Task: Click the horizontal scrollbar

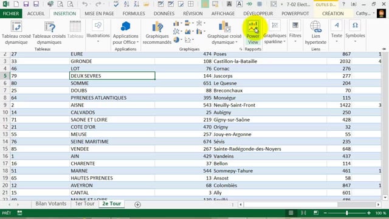Action: click(291, 204)
